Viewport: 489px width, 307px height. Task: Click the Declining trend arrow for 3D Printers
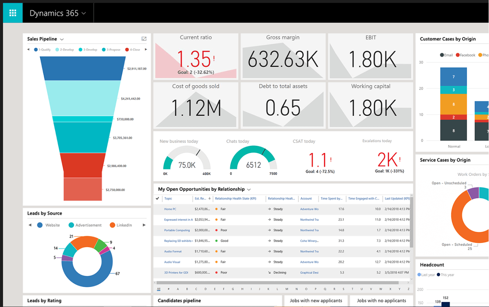coord(269,273)
